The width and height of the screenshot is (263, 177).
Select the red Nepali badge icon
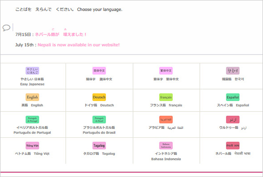(232, 146)
